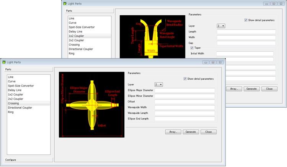Click the Light Parts app icon in front window title
This screenshot has width=287, height=167.
tap(4, 62)
